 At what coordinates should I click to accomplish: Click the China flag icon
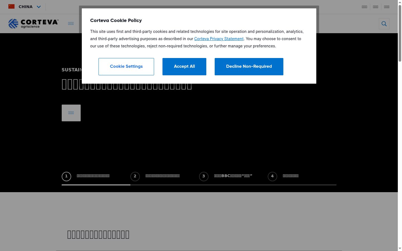click(11, 6)
